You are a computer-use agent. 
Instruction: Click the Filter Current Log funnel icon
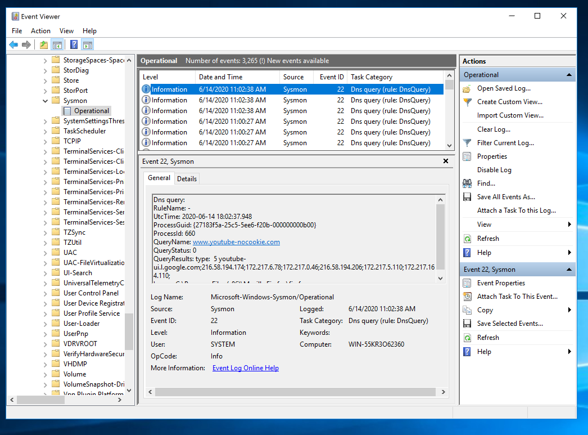(467, 143)
